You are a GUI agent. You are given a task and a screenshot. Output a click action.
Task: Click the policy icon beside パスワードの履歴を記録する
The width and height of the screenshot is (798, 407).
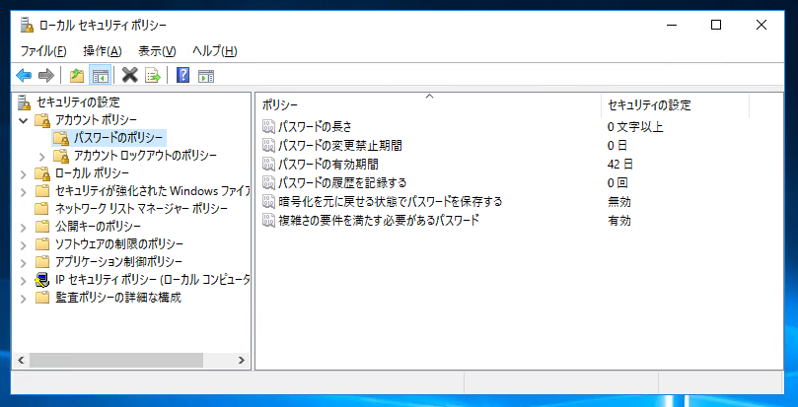pos(268,182)
